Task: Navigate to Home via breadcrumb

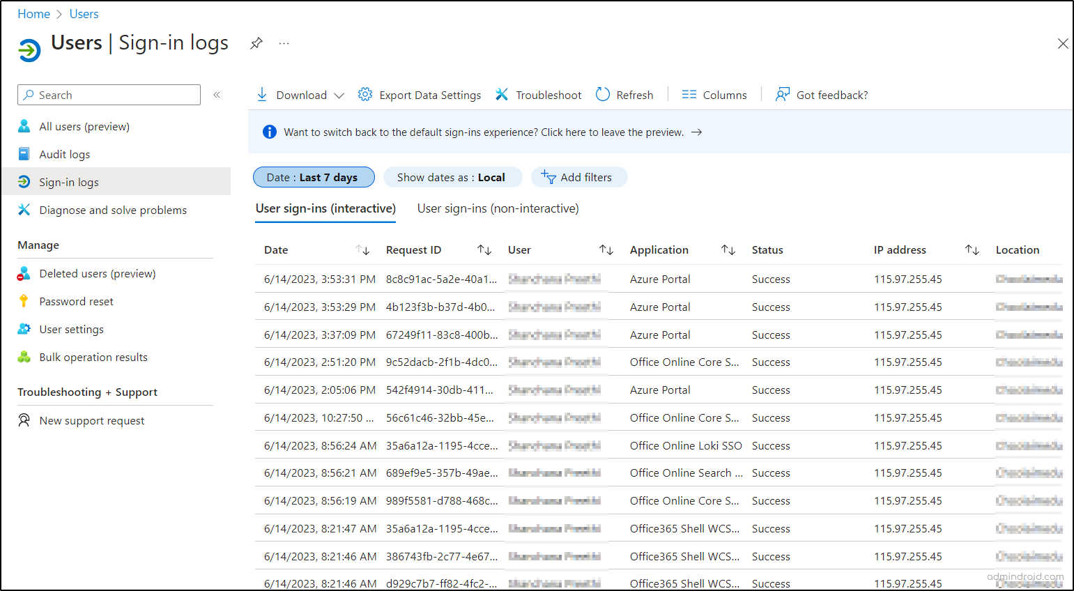Action: pos(33,13)
